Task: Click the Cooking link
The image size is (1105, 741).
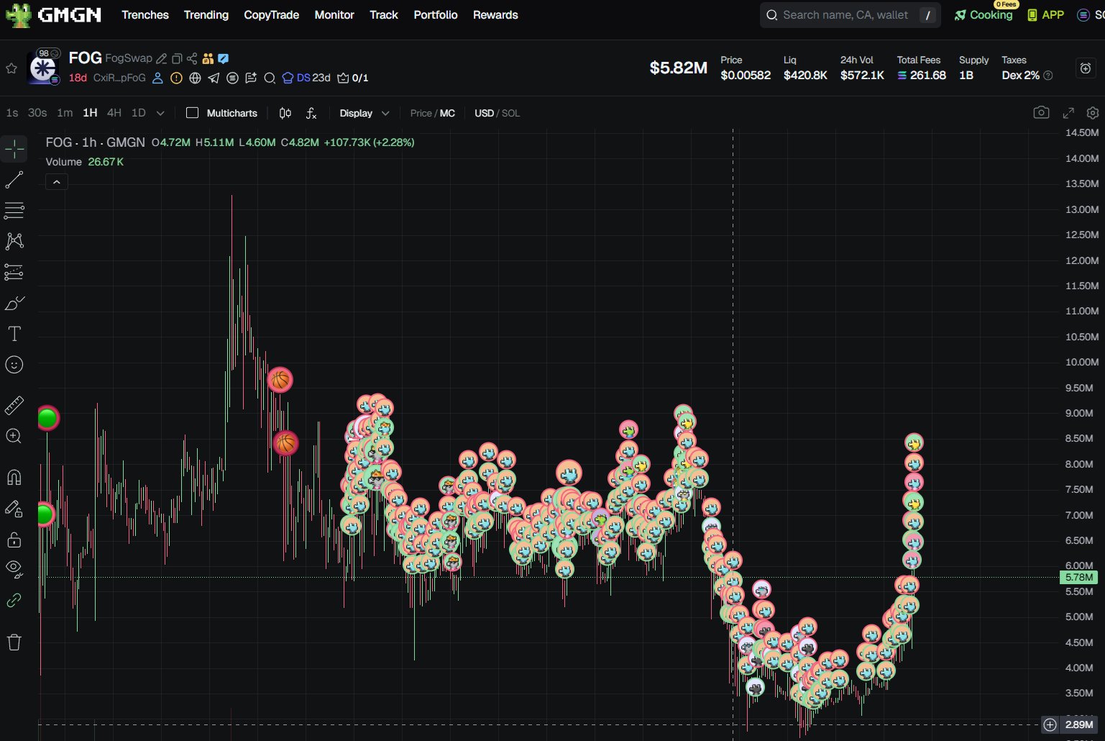Action: 990,15
